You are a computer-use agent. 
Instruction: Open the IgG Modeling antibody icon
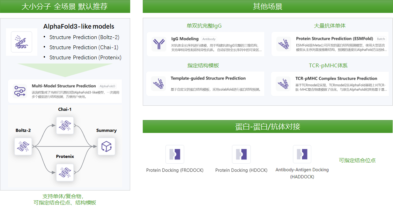point(159,44)
